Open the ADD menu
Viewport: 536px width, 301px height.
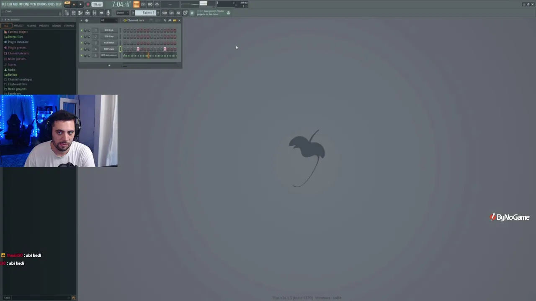pos(15,4)
